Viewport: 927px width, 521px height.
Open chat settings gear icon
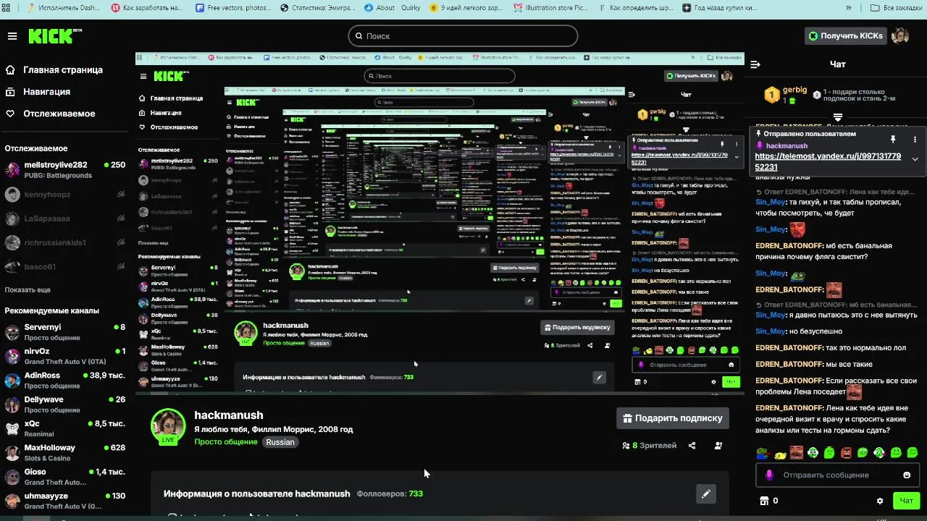880,501
